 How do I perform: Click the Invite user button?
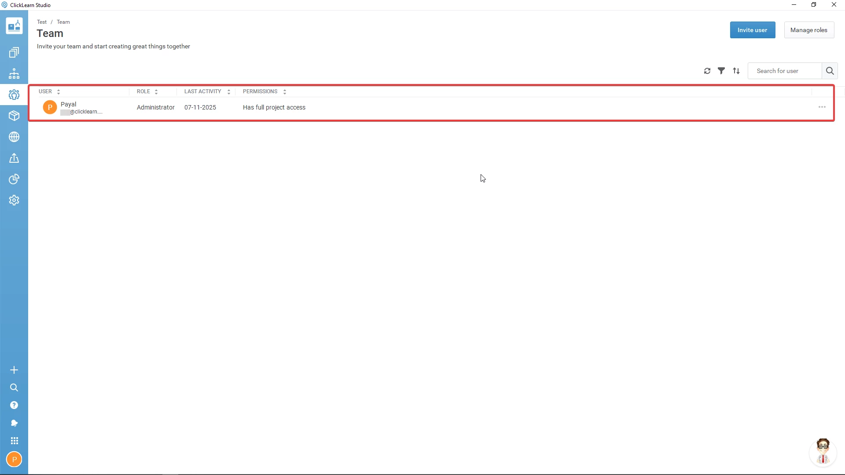point(752,30)
